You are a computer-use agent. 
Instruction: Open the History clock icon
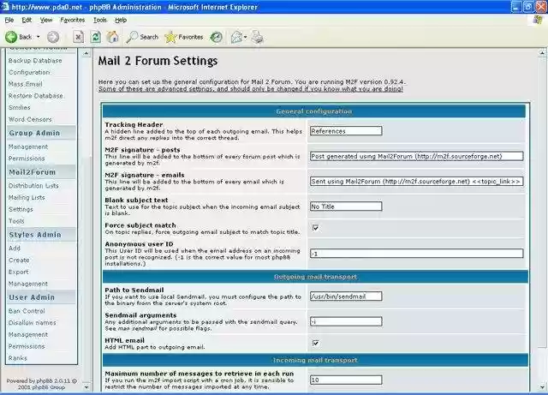[x=216, y=37]
